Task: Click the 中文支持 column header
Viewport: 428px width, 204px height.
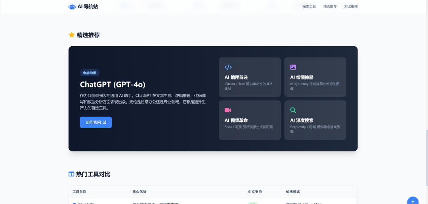Action: pos(255,192)
